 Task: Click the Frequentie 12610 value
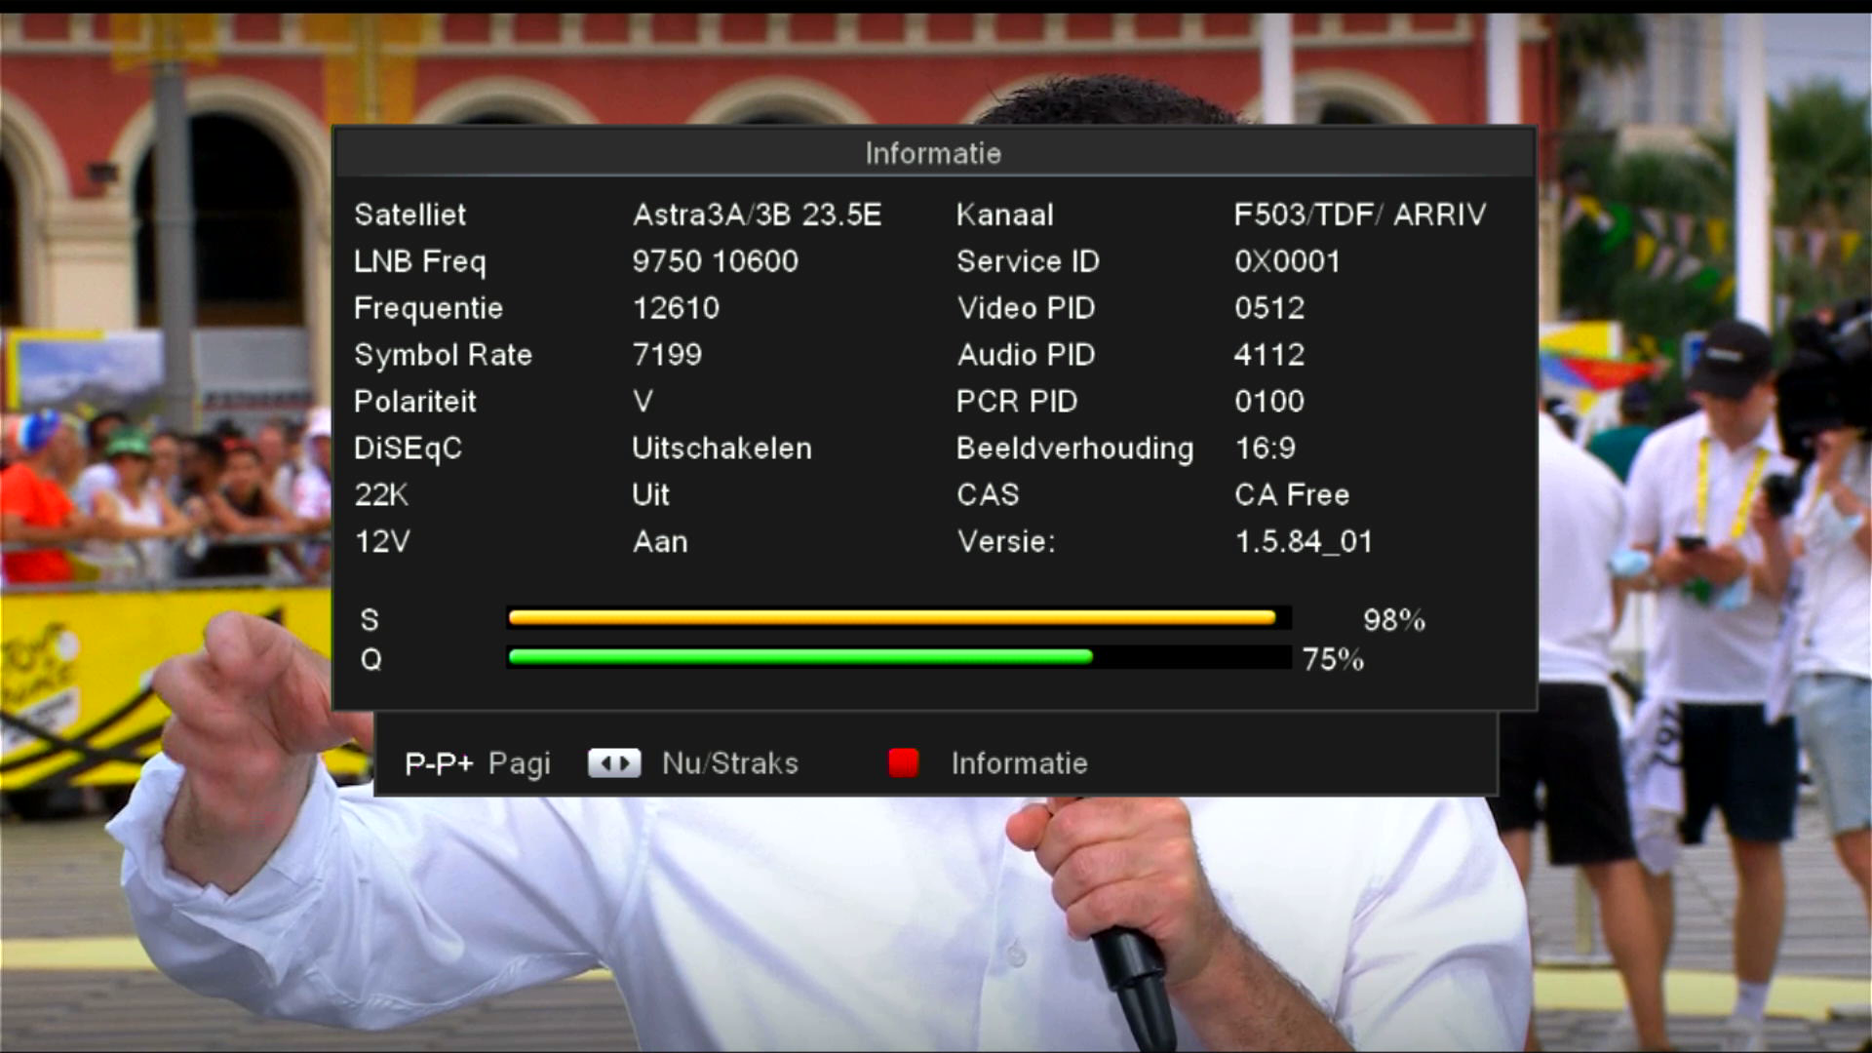(x=676, y=307)
